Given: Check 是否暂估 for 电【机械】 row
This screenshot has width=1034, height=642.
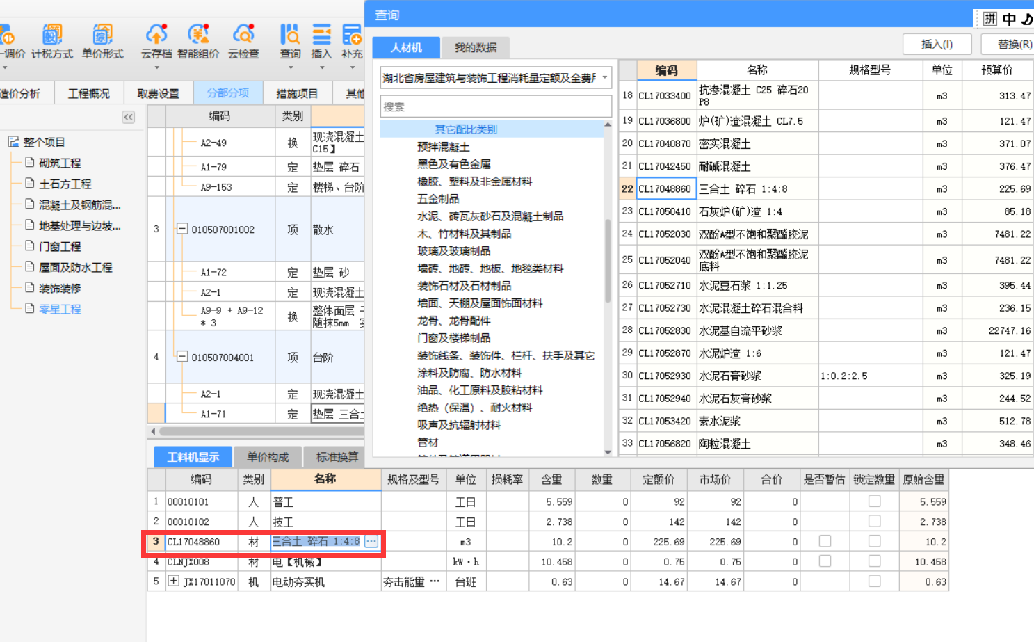Looking at the screenshot, I should [x=825, y=561].
